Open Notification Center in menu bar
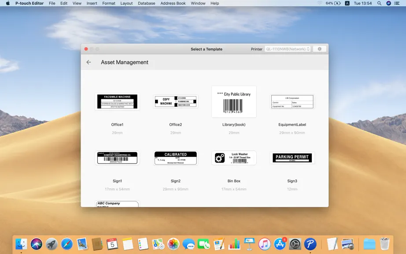 pyautogui.click(x=397, y=4)
